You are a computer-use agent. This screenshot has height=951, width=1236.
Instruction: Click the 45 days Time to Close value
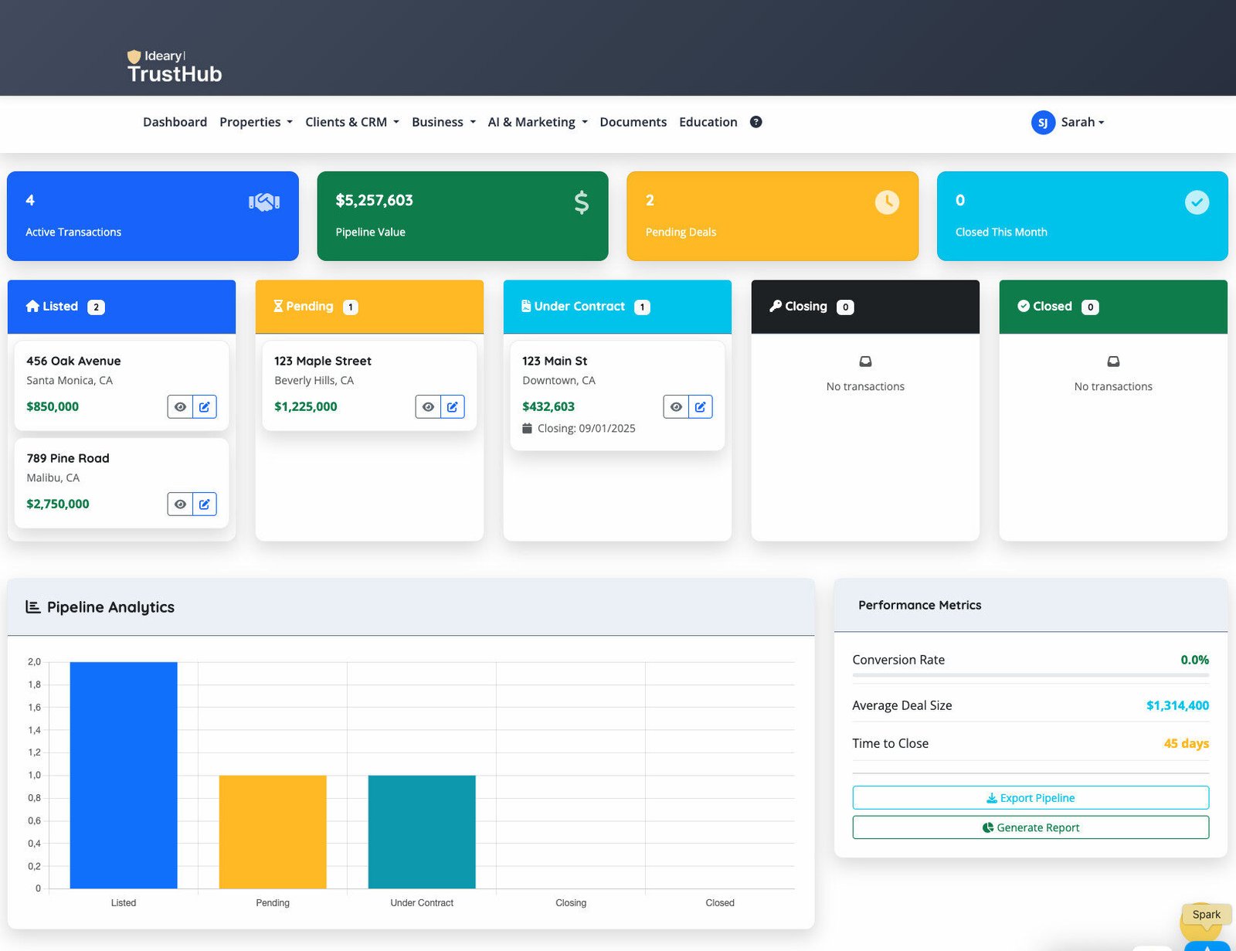(x=1186, y=743)
